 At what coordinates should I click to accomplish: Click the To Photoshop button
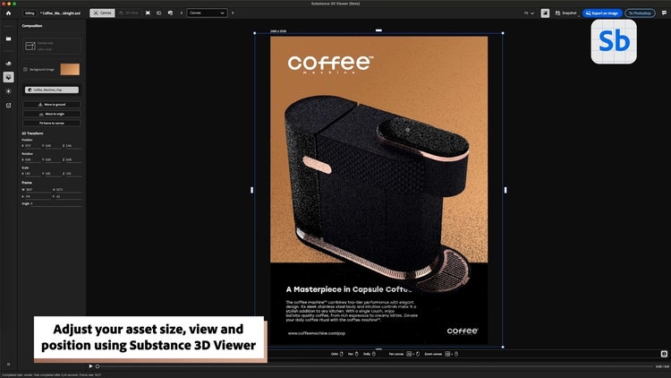coord(640,13)
